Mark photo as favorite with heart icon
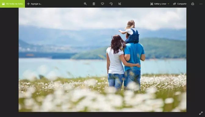This screenshot has height=117, width=205. [103, 4]
